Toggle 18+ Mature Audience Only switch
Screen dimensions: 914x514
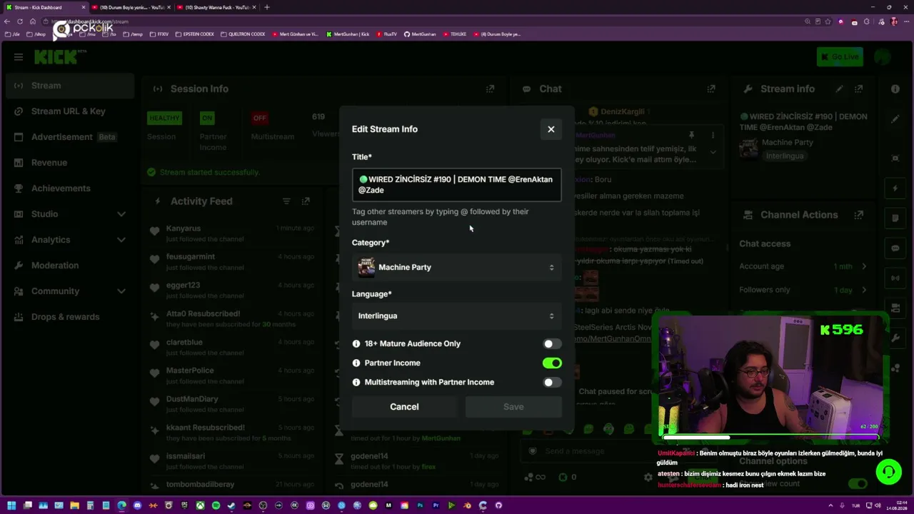[x=552, y=344]
